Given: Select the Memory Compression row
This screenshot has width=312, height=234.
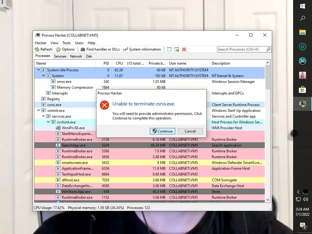Looking at the screenshot, I should pyautogui.click(x=149, y=87).
